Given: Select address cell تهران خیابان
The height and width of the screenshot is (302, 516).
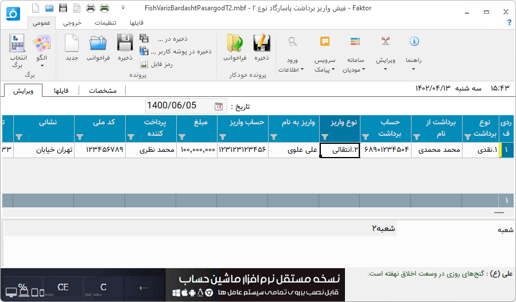Looking at the screenshot, I should 44,150.
